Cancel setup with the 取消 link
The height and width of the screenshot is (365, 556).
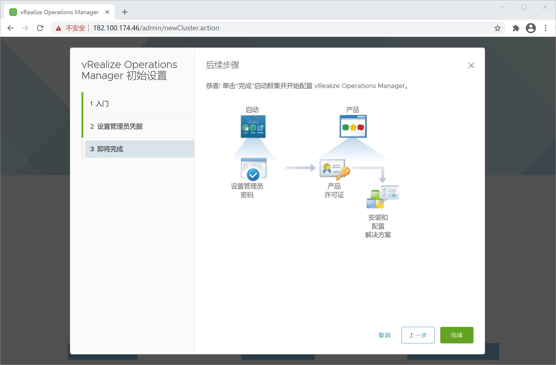click(384, 335)
